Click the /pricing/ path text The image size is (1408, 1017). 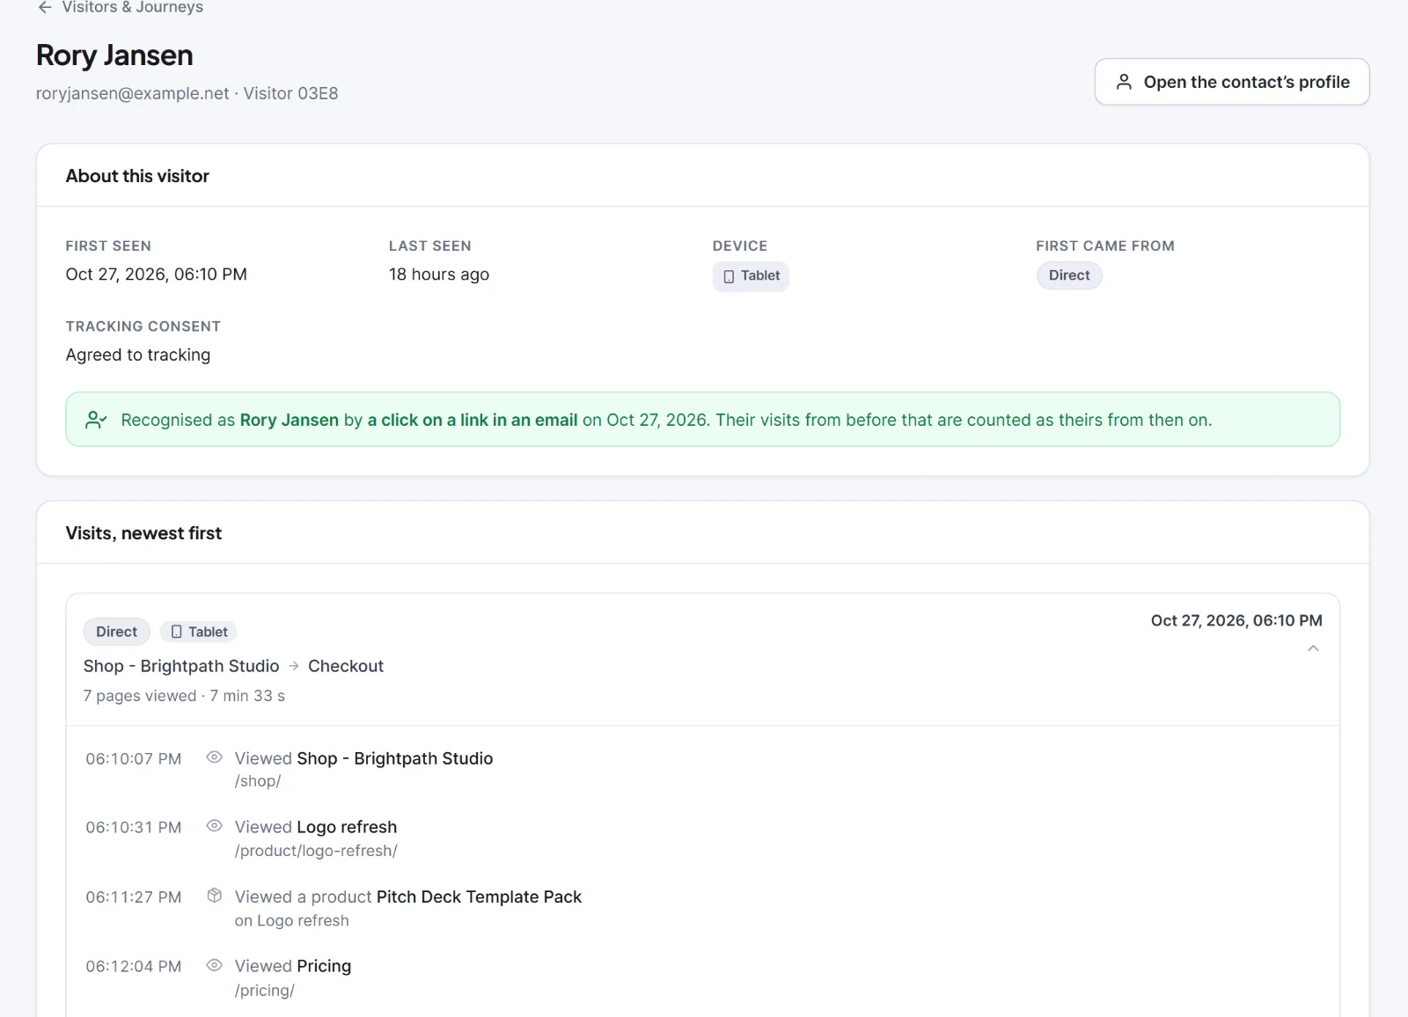click(265, 991)
